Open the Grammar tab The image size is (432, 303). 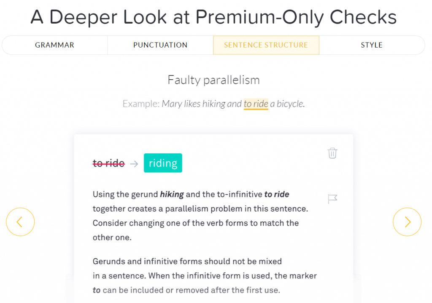click(54, 45)
